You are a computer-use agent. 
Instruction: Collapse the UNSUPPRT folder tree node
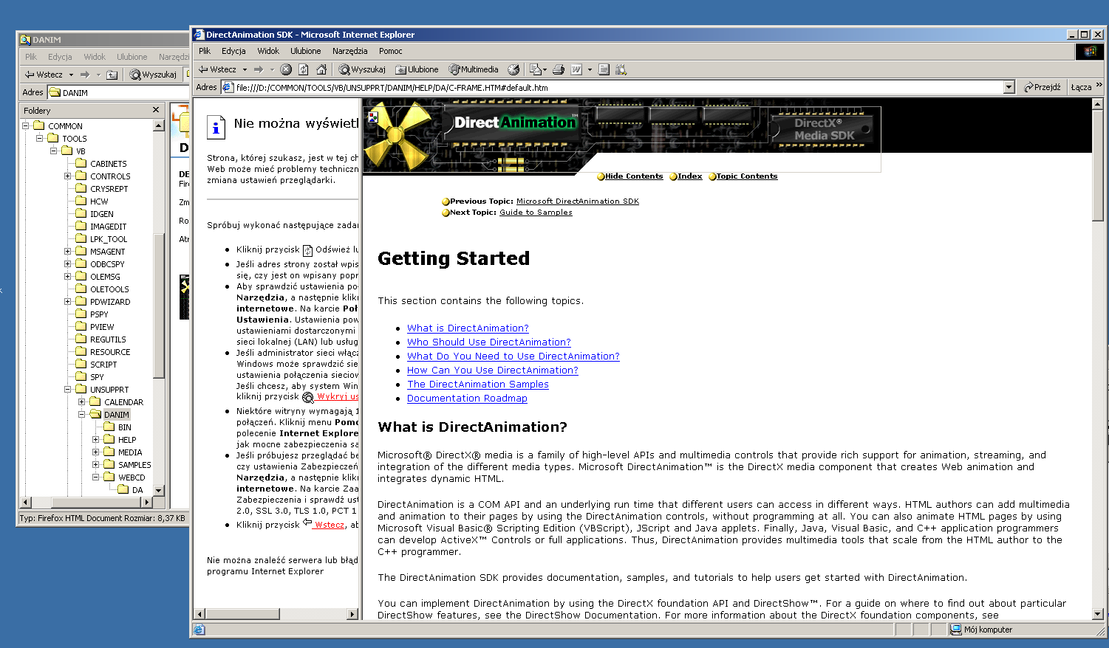68,390
